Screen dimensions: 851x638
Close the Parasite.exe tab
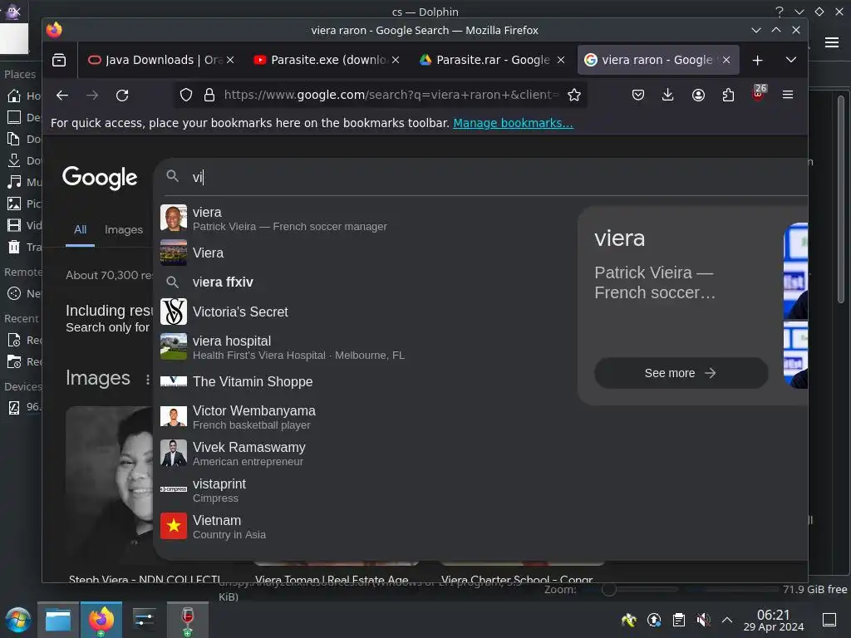[396, 60]
